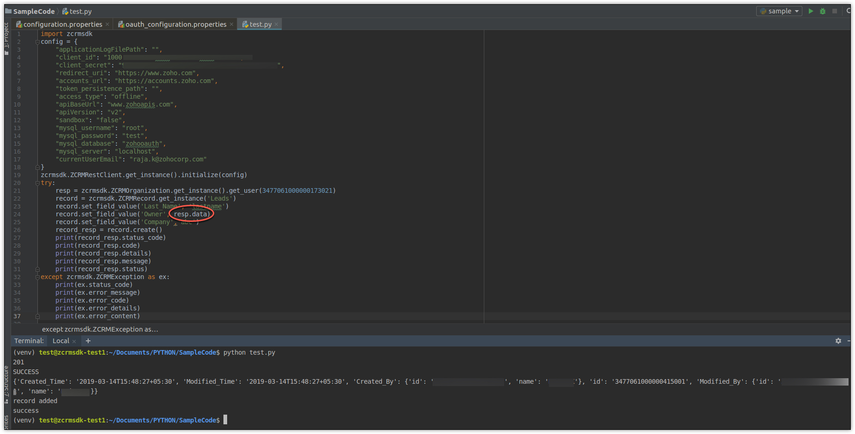Click the Terminal panel label
Viewport: 855px width, 434px height.
29,341
